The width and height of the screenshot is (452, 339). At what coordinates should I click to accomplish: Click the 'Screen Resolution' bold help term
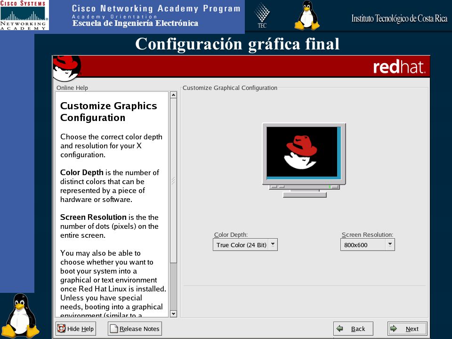[93, 217]
